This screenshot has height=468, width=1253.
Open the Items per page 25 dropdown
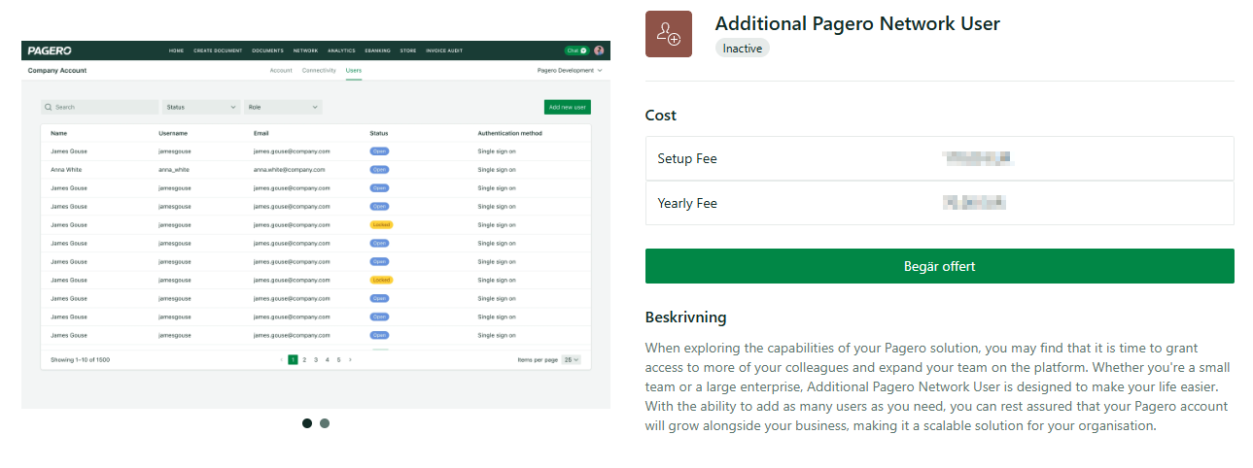[572, 359]
